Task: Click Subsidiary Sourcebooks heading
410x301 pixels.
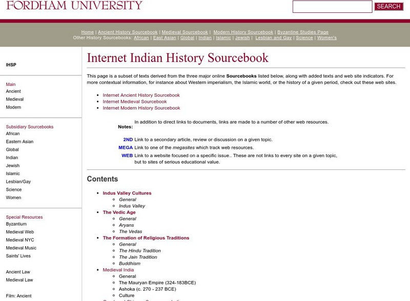Action: 30,127
